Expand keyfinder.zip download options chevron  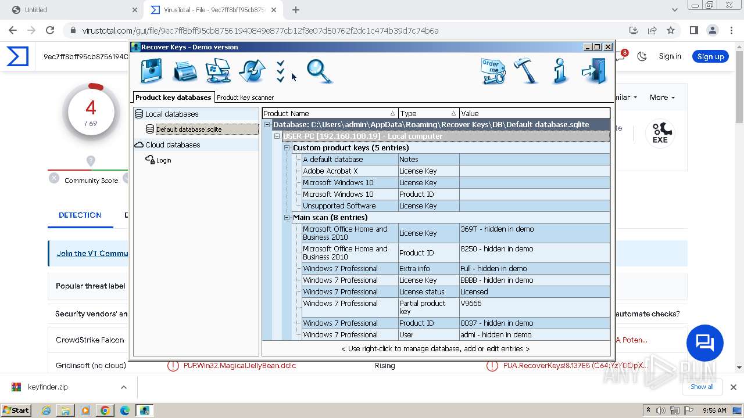pyautogui.click(x=124, y=387)
